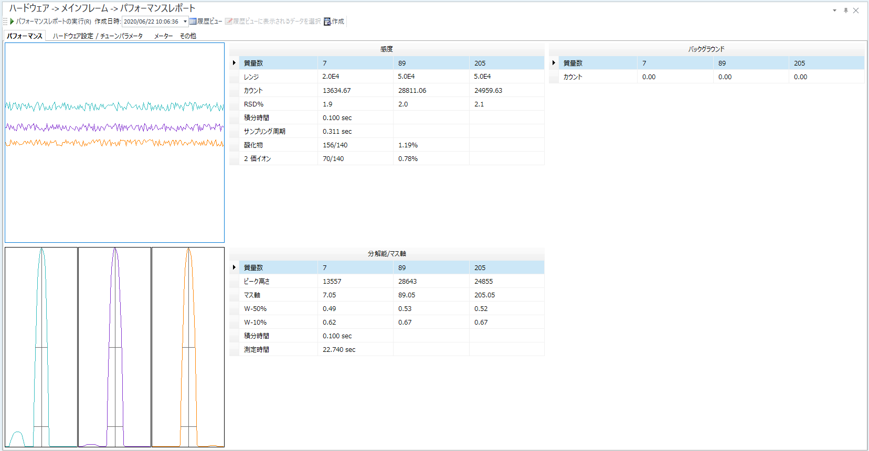Select the ピーク高さ value 24855

coord(507,281)
